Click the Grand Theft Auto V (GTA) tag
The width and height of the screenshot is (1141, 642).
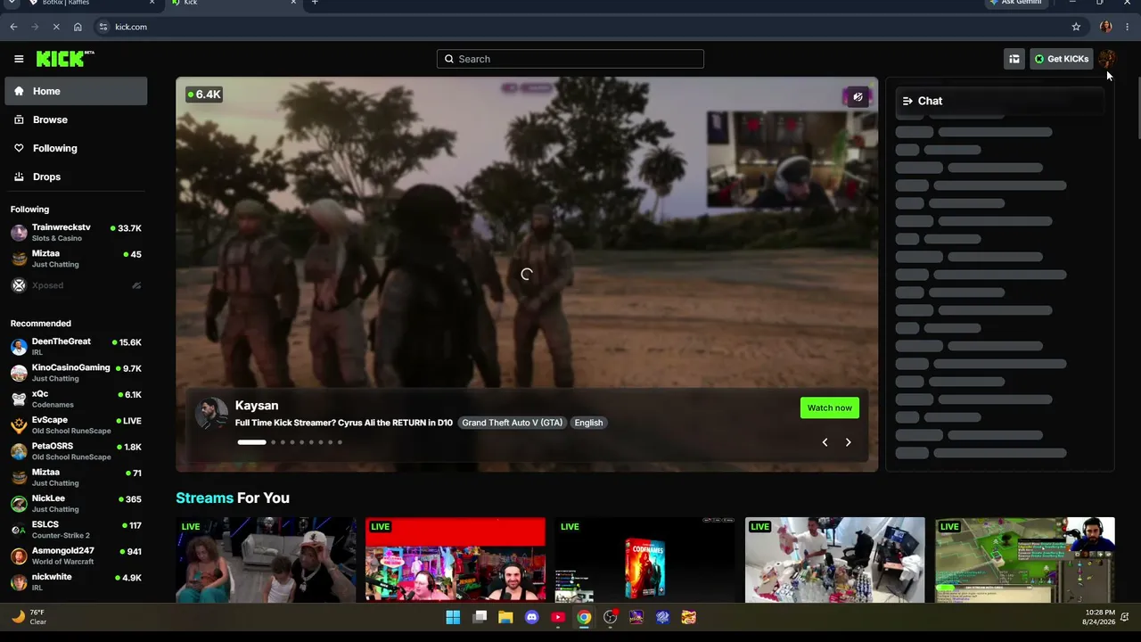(513, 423)
